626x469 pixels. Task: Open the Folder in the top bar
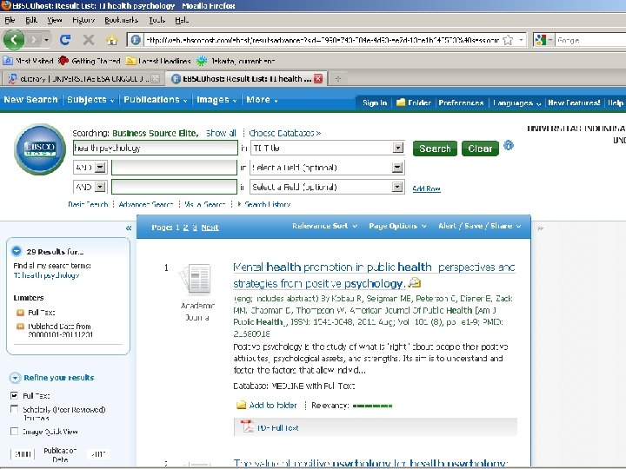(x=414, y=102)
